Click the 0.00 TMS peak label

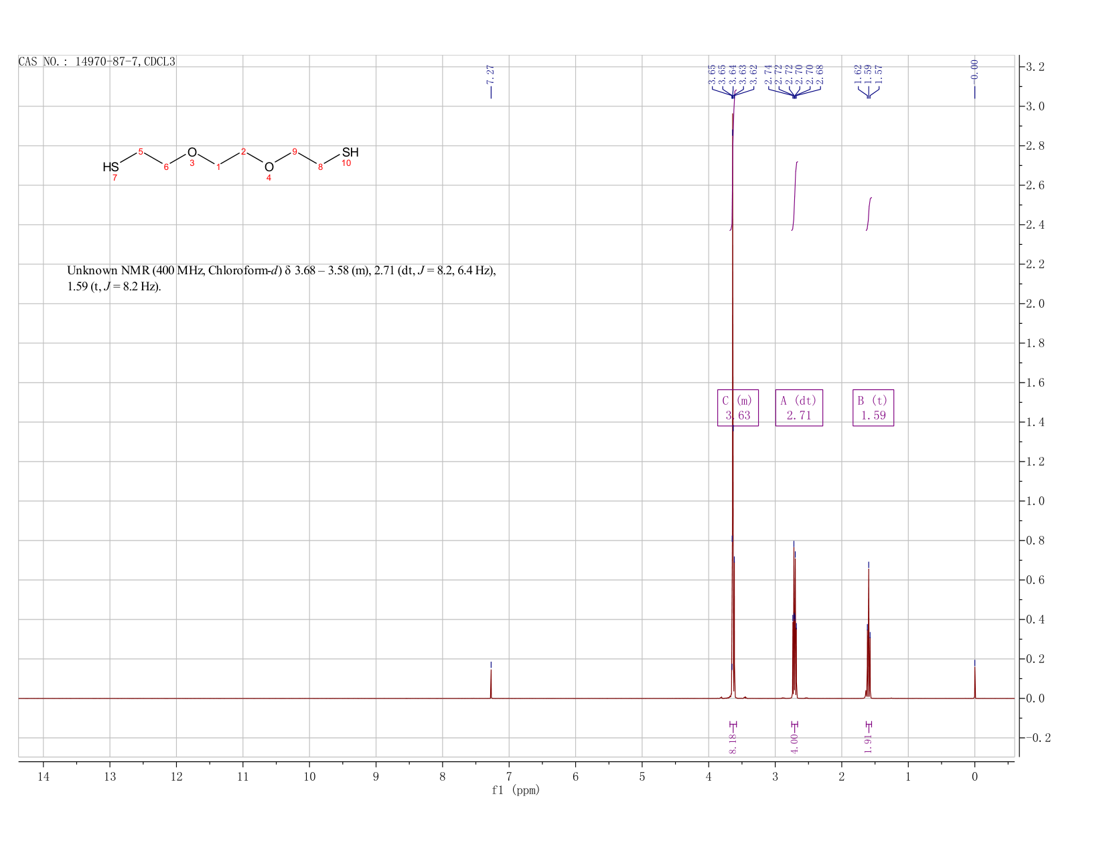point(974,69)
